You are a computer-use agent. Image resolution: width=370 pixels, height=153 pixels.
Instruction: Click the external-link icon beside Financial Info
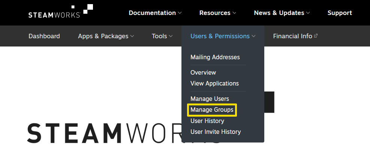316,36
